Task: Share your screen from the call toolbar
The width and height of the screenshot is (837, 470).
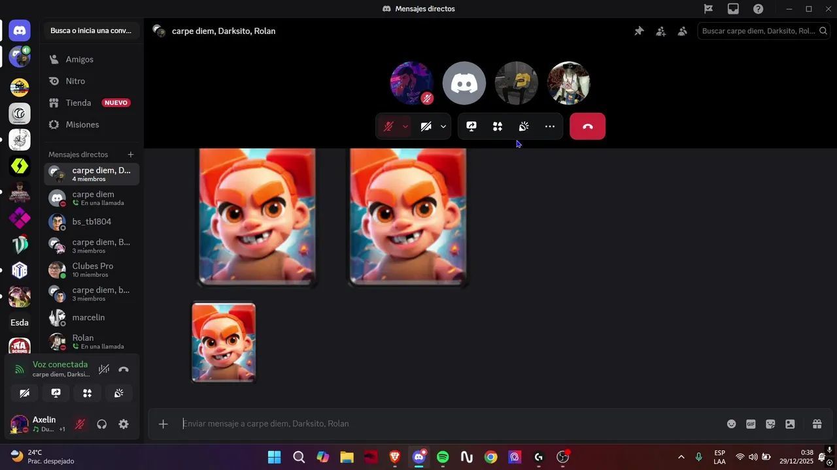Action: point(471,127)
